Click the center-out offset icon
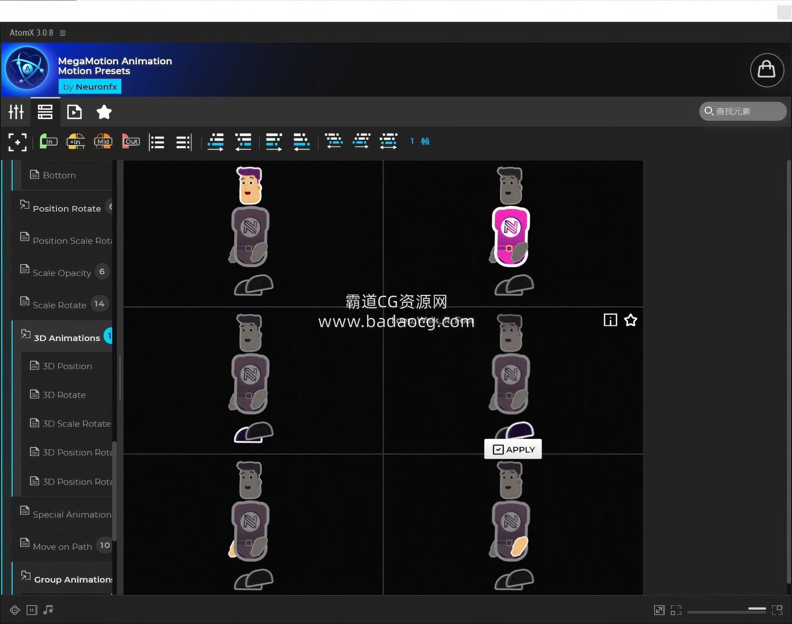Screen dimensions: 792x624 tap(334, 141)
